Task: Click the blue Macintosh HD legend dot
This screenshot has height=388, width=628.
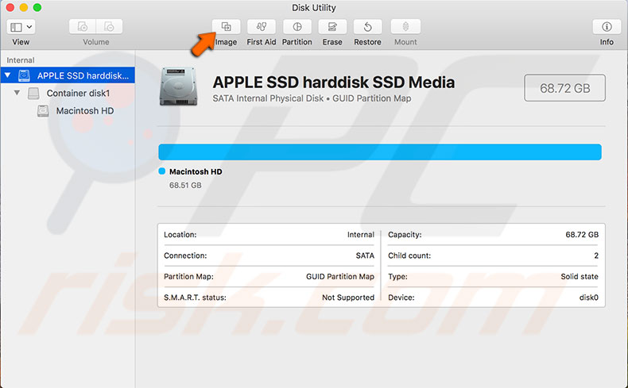Action: pos(162,171)
